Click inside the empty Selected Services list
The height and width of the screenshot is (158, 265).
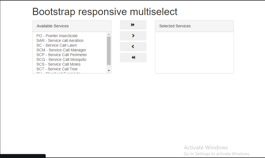pos(194,52)
